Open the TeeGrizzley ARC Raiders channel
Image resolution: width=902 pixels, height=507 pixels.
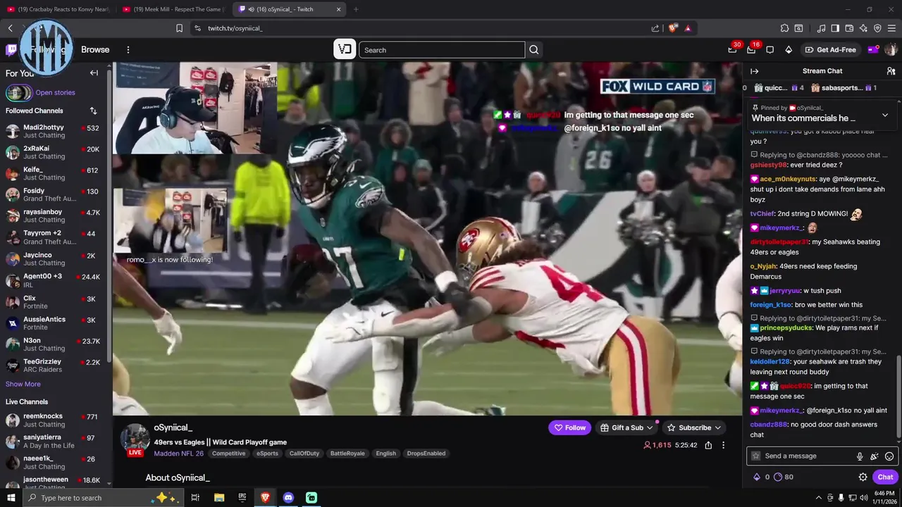pos(54,365)
